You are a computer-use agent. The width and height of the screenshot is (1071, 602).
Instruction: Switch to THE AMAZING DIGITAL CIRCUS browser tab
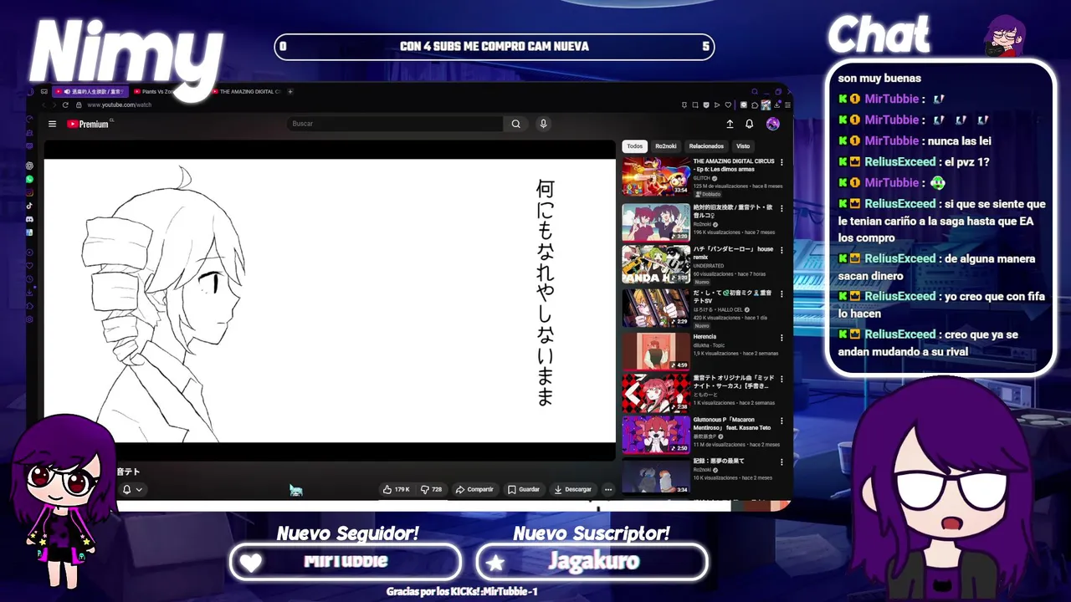(x=248, y=91)
